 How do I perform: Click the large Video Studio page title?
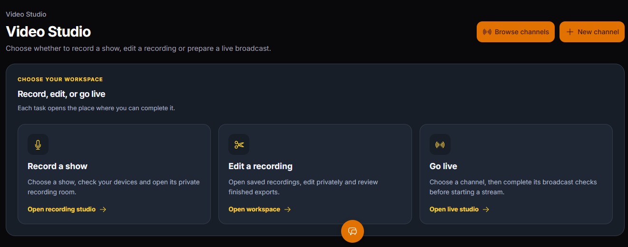(x=48, y=32)
